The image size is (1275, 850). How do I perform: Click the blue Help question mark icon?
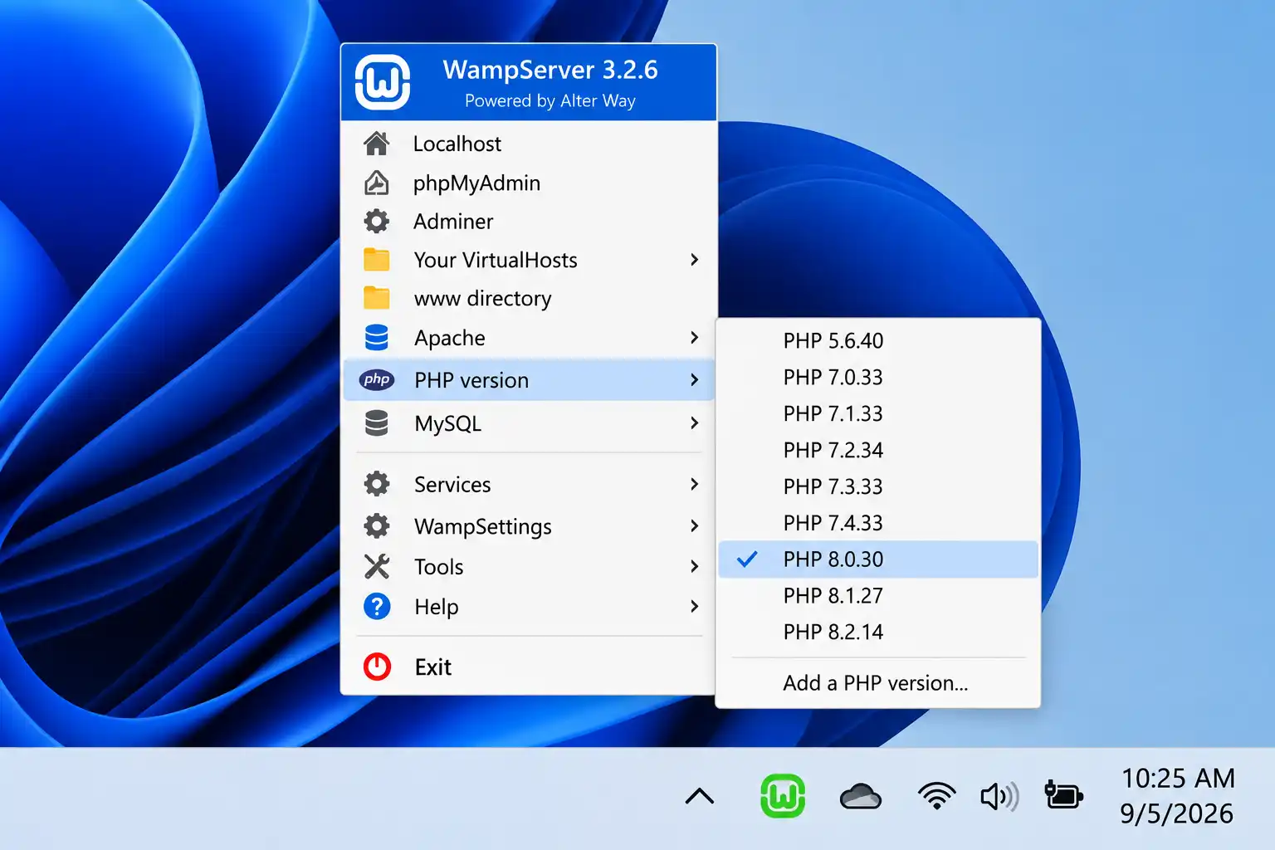pyautogui.click(x=377, y=607)
